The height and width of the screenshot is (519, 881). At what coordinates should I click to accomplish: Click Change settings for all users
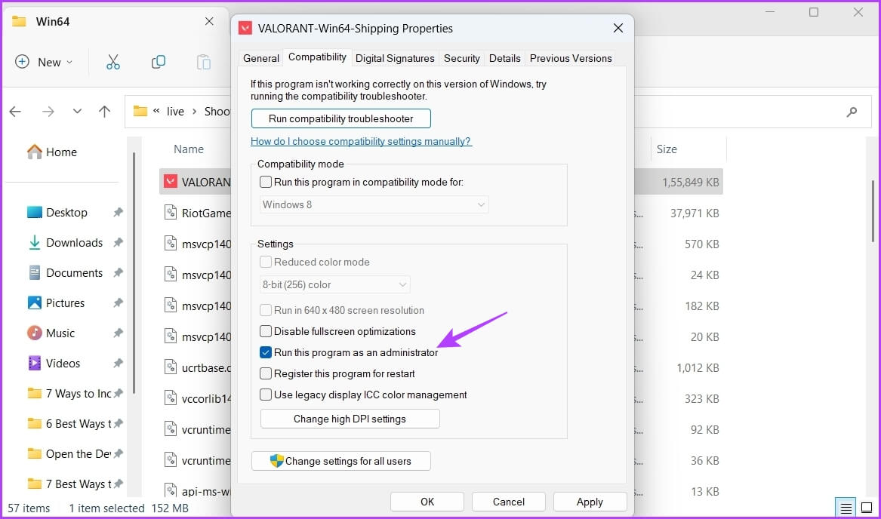pos(341,461)
